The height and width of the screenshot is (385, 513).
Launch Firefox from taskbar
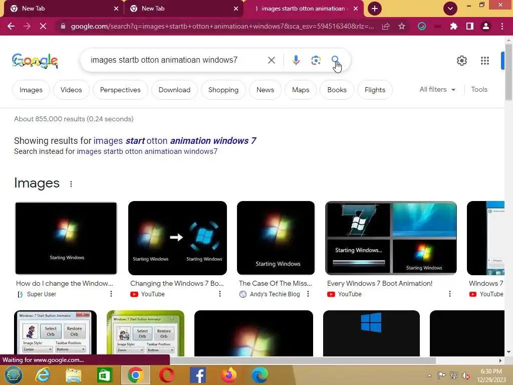(x=228, y=375)
